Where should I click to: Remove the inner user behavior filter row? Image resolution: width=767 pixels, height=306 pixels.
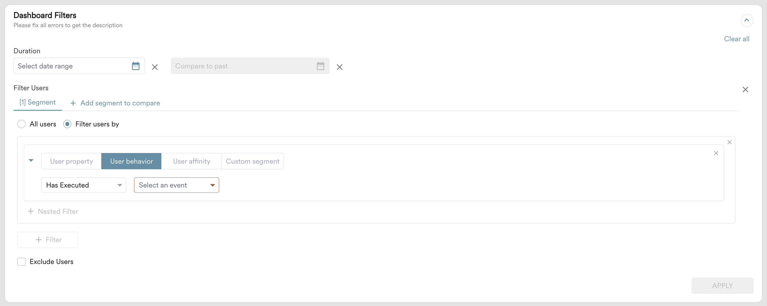coord(716,153)
